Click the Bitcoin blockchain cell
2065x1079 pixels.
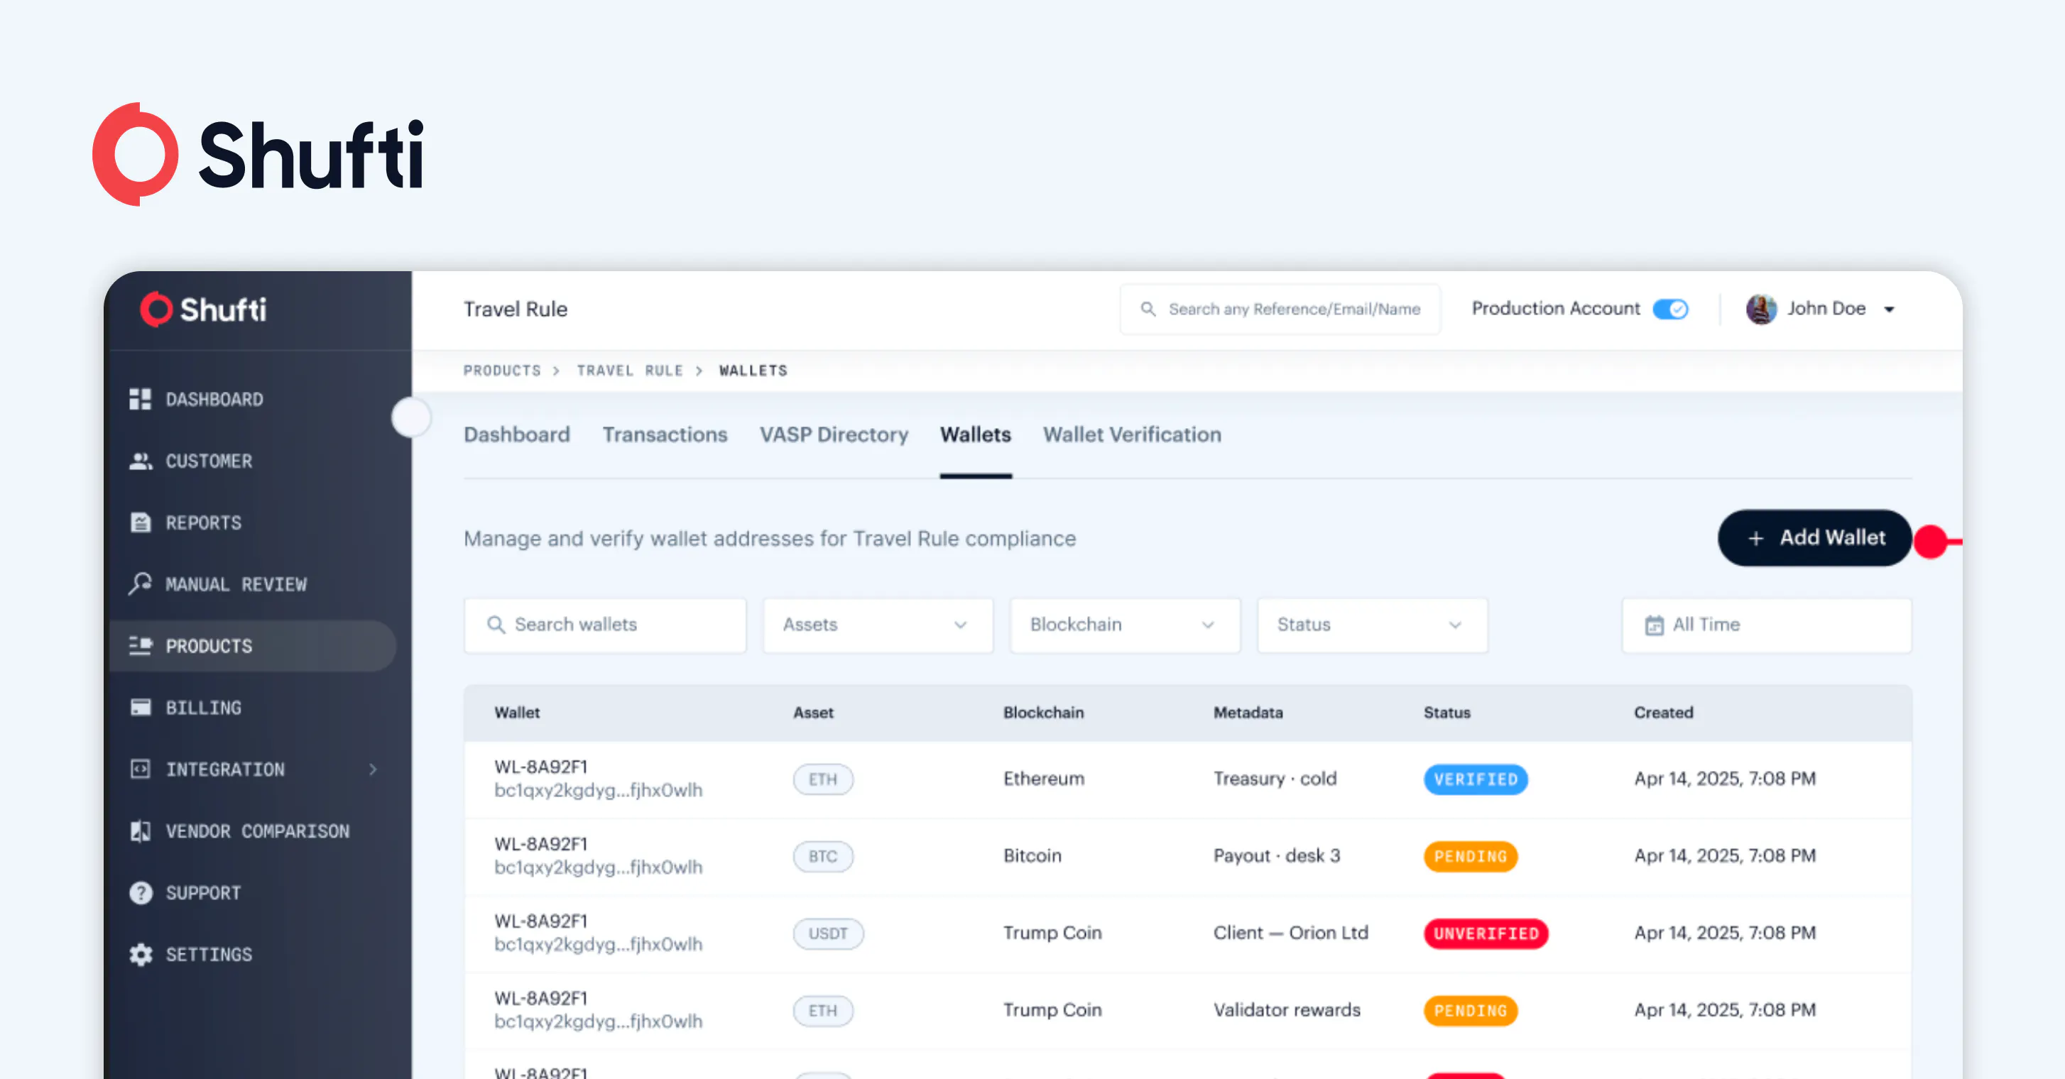tap(1032, 855)
